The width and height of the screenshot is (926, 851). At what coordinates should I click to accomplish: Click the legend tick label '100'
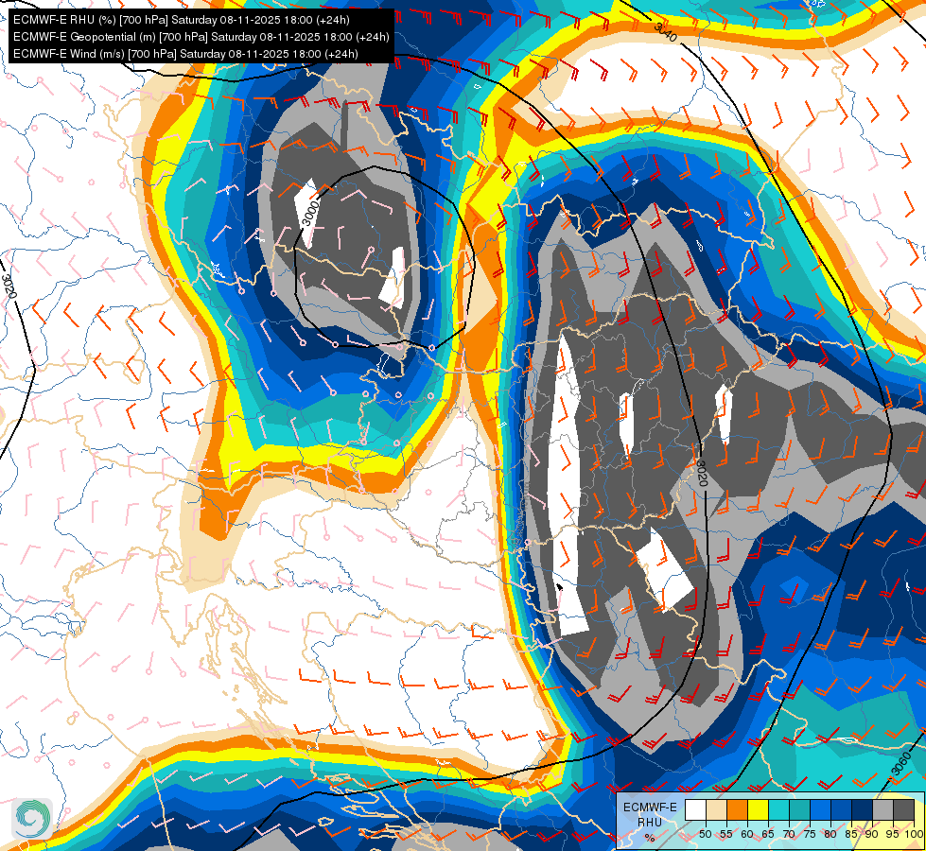pyautogui.click(x=914, y=834)
